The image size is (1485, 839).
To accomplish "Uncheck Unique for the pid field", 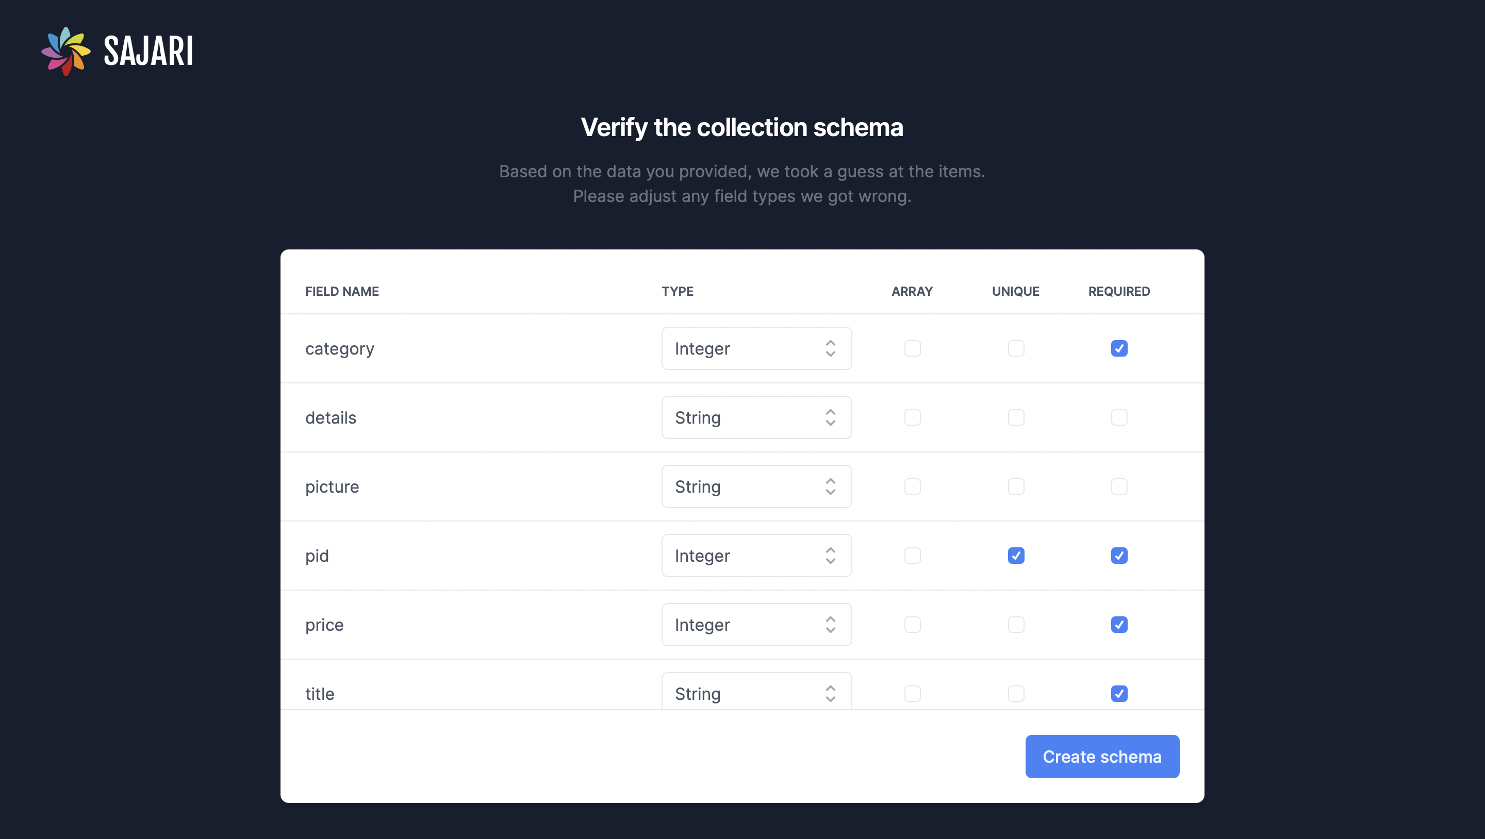I will tap(1016, 556).
